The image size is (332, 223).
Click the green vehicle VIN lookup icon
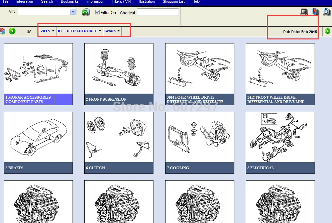click(86, 12)
